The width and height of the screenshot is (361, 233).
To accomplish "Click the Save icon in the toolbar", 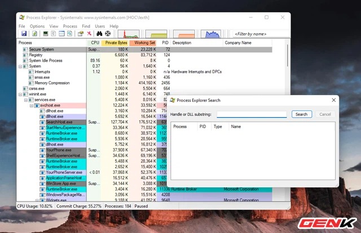I will tap(23, 34).
